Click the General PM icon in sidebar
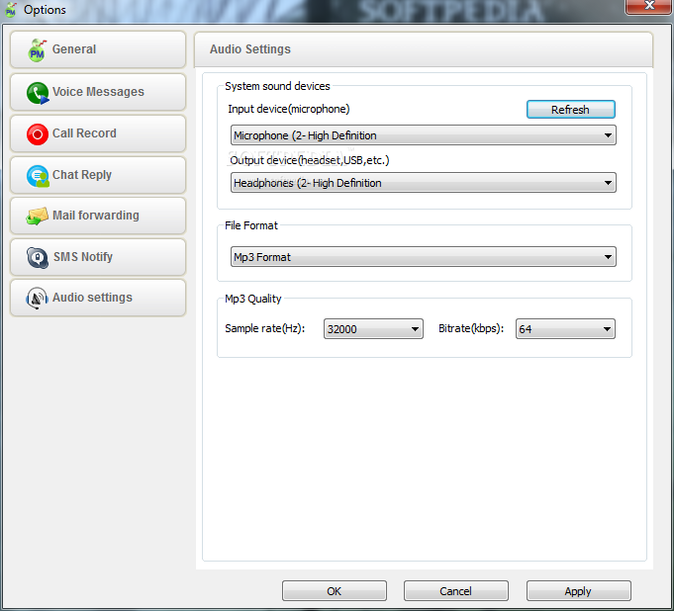 pyautogui.click(x=37, y=50)
